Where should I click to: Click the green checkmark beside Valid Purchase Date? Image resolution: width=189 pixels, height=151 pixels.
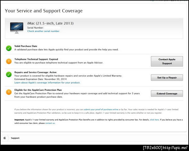click(9, 48)
